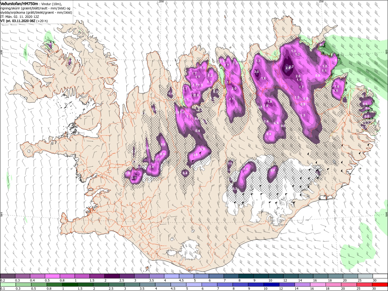Select rain legend swatch between 7 and 8

225,285
